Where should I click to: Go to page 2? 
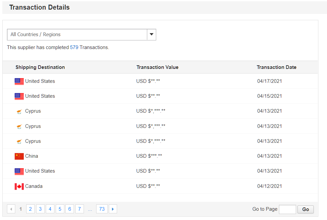tap(30, 209)
